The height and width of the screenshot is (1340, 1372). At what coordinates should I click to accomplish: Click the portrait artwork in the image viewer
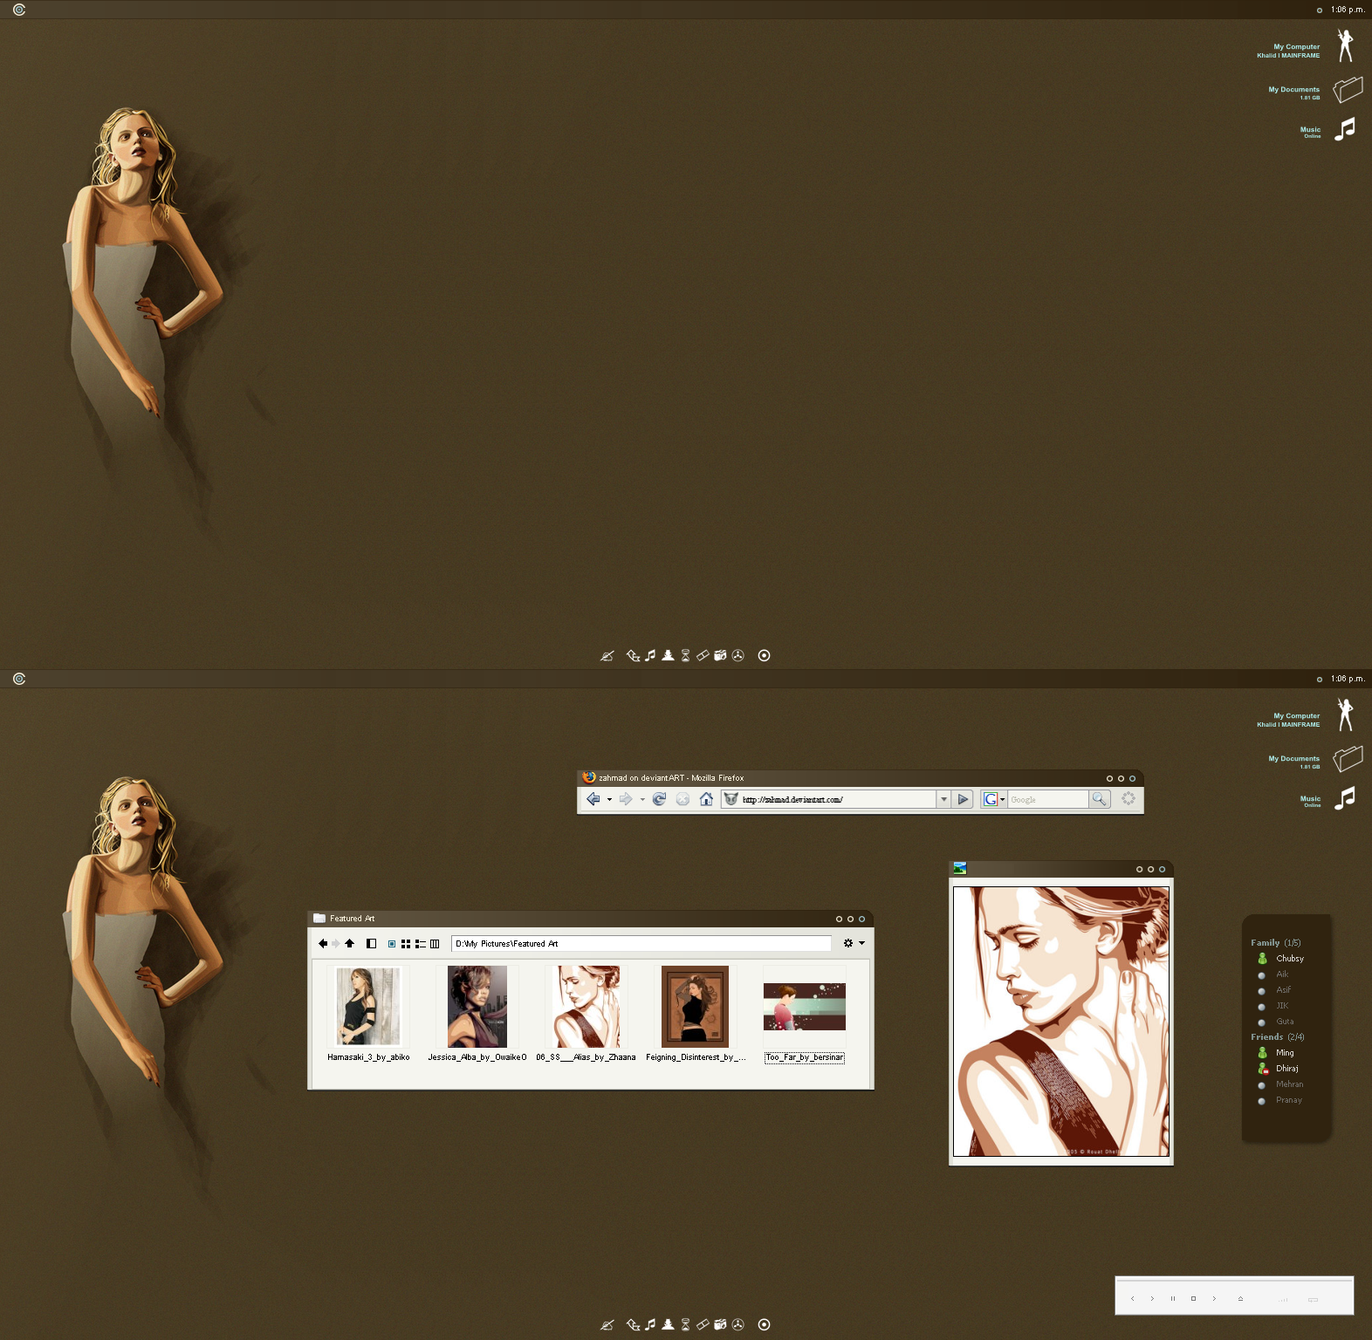[x=1061, y=1022]
